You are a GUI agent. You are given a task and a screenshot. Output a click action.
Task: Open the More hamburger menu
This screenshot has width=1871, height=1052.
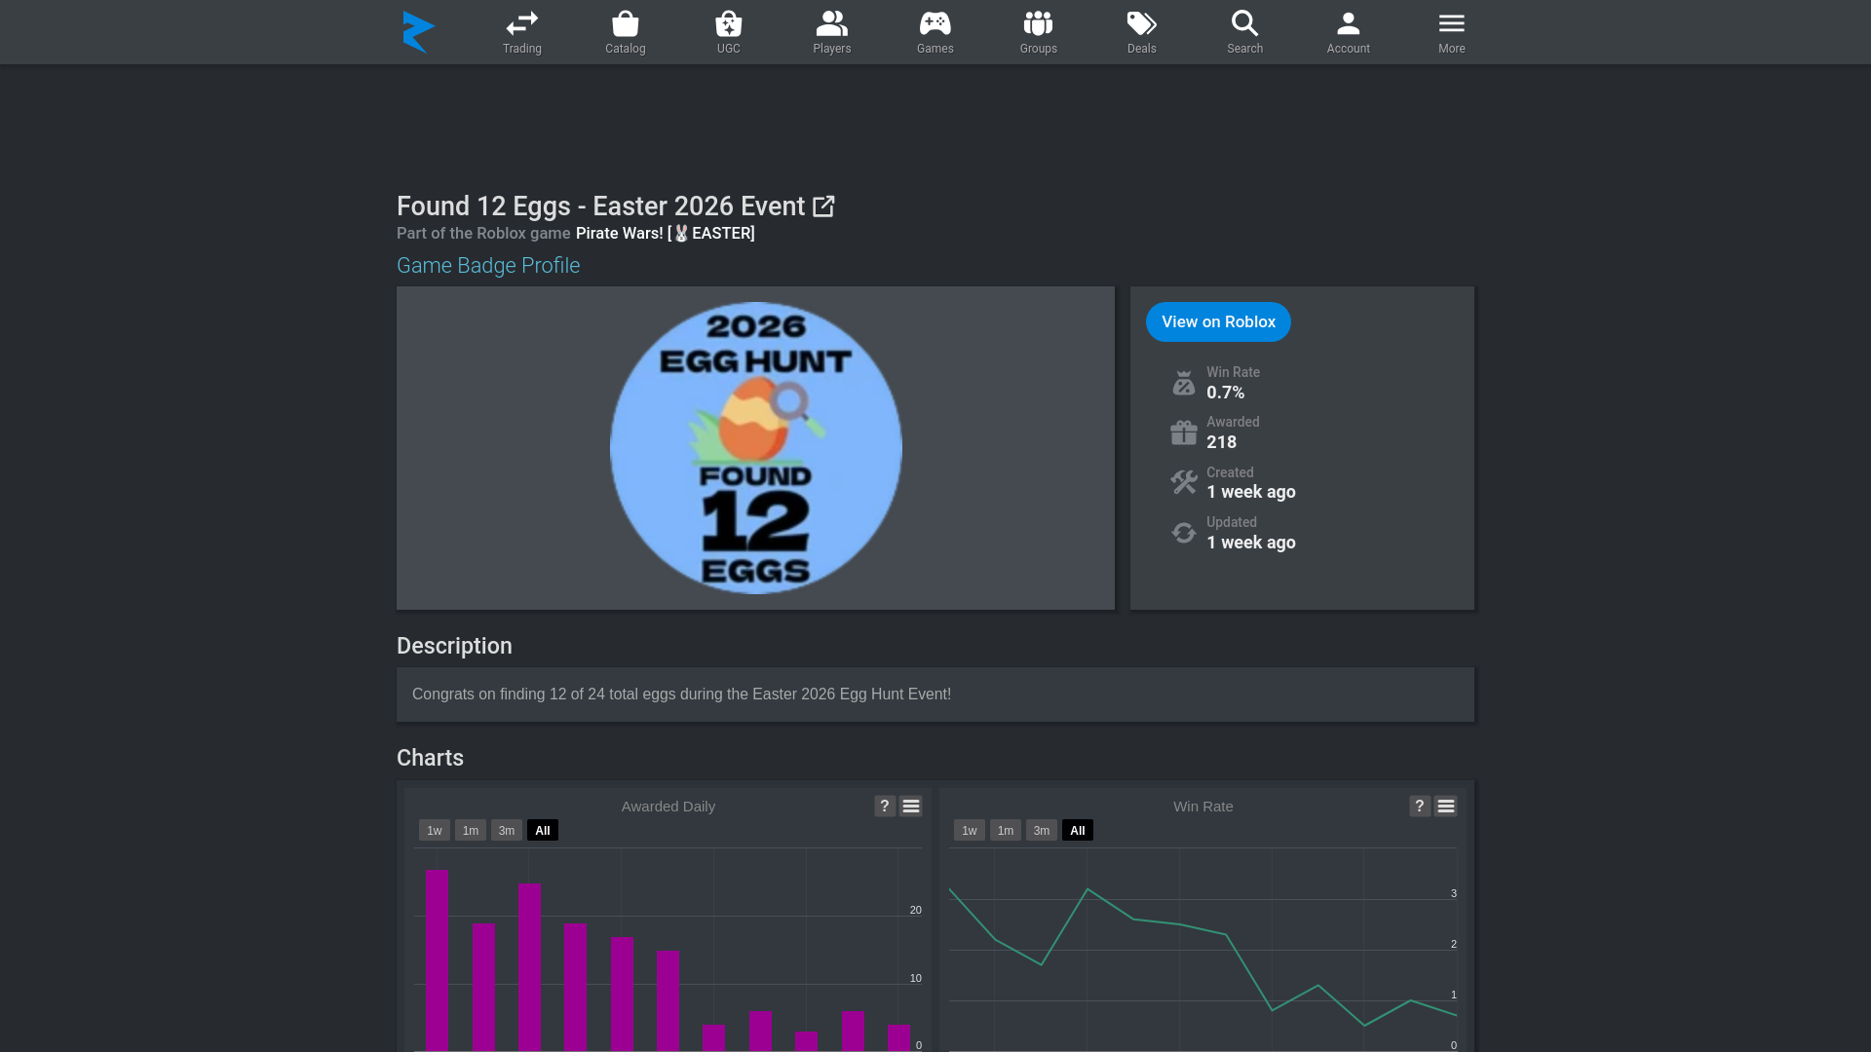click(x=1452, y=23)
